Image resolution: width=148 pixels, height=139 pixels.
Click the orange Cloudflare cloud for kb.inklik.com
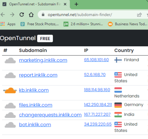coord(10,90)
